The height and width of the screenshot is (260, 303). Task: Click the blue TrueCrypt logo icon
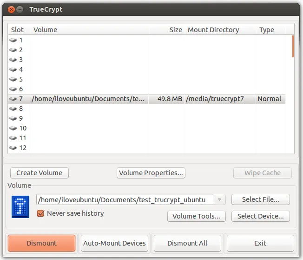[x=20, y=207]
